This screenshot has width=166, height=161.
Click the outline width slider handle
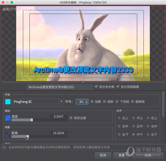point(32,120)
